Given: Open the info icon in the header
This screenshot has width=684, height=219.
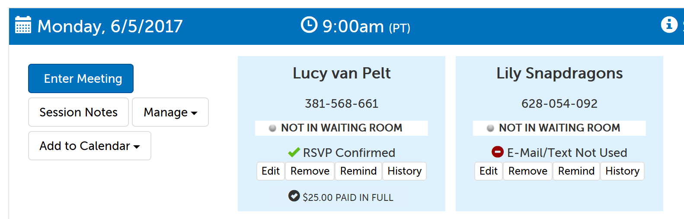Looking at the screenshot, I should click(x=669, y=25).
